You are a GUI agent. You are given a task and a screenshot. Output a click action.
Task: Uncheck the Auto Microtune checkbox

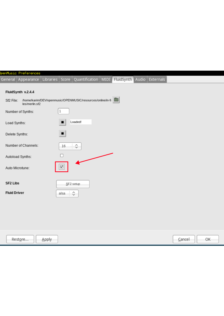point(62,167)
